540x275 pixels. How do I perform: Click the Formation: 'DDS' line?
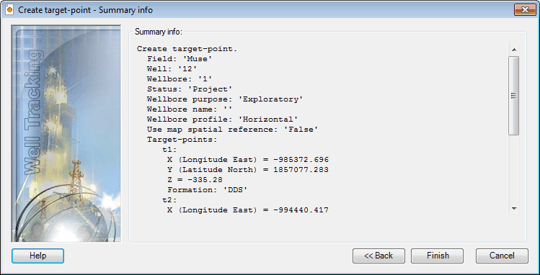(208, 190)
